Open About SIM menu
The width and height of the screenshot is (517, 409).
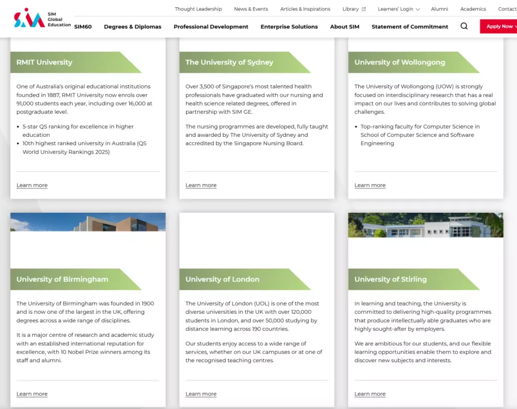(x=345, y=27)
